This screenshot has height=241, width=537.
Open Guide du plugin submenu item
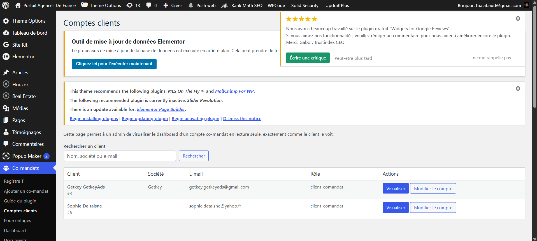click(20, 201)
